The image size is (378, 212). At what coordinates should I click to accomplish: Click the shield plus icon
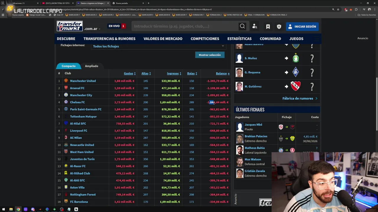(x=279, y=26)
